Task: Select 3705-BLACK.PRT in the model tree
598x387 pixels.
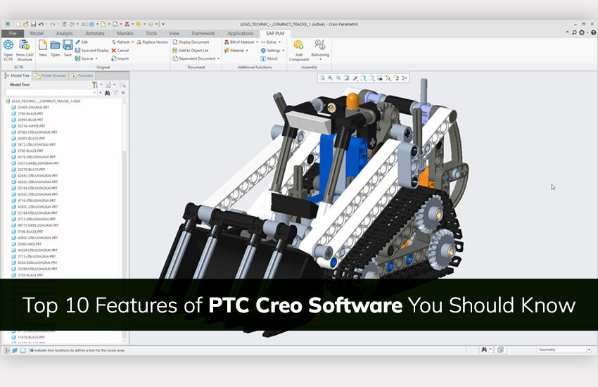Action: point(27,275)
